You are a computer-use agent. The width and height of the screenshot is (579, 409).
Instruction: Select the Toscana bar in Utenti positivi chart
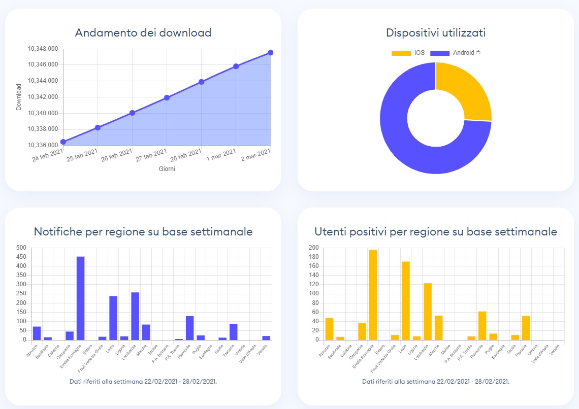click(x=526, y=328)
